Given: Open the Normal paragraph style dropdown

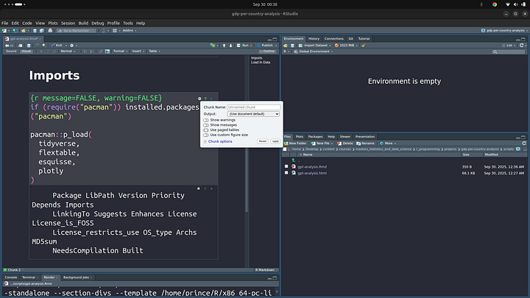Looking at the screenshot, I should pyautogui.click(x=68, y=52).
